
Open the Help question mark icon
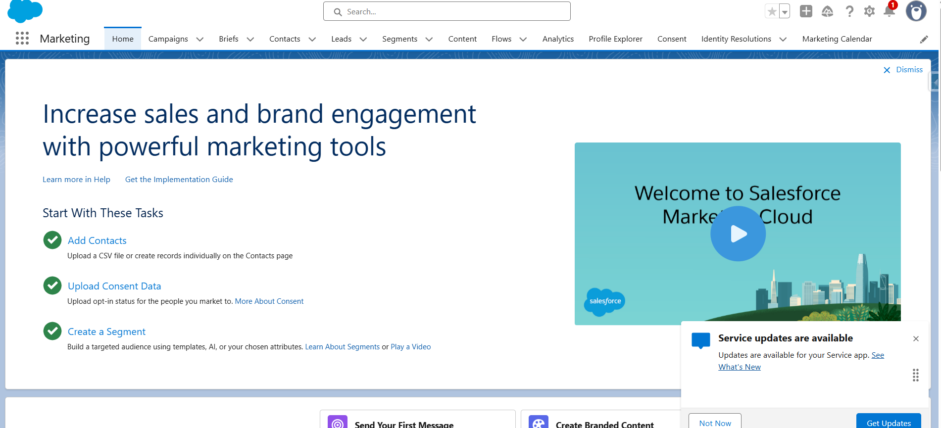[849, 11]
